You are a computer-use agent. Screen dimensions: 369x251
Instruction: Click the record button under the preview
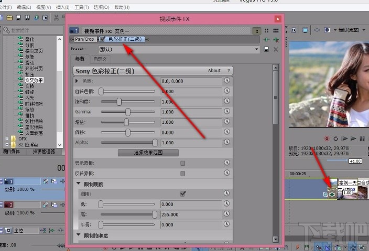click(327, 139)
